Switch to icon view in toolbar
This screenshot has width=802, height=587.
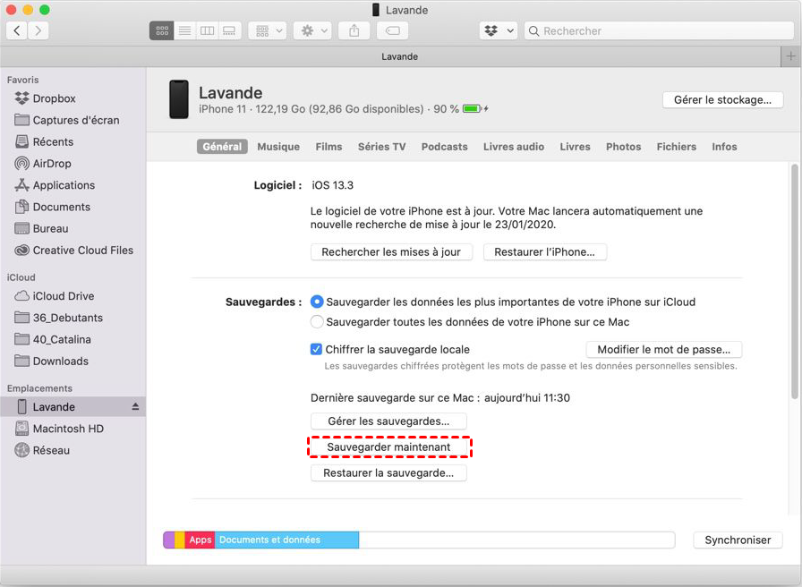(x=162, y=30)
